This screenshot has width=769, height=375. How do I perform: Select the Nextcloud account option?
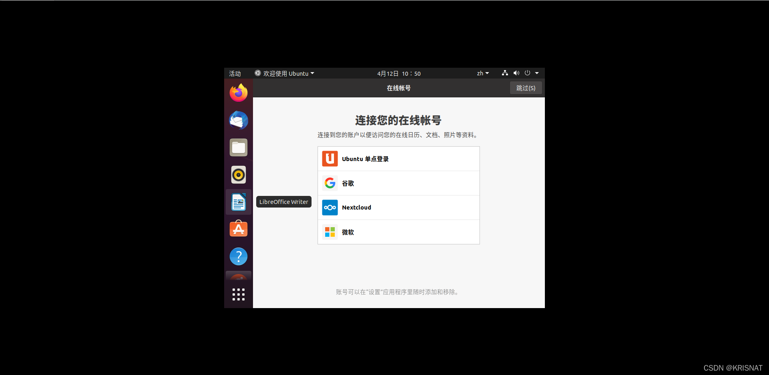pos(399,208)
